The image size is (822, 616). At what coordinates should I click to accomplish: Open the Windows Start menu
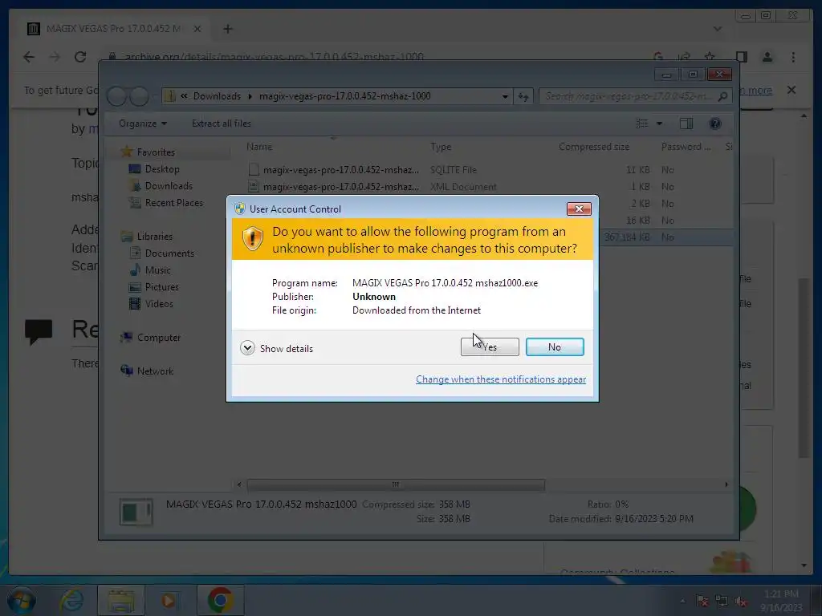20,600
